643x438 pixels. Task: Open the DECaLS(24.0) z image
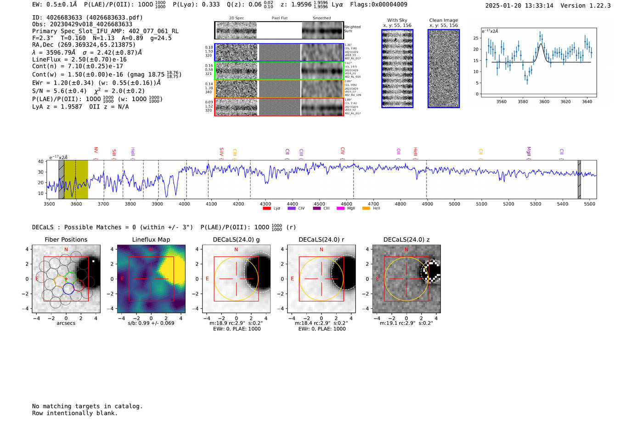click(x=406, y=279)
